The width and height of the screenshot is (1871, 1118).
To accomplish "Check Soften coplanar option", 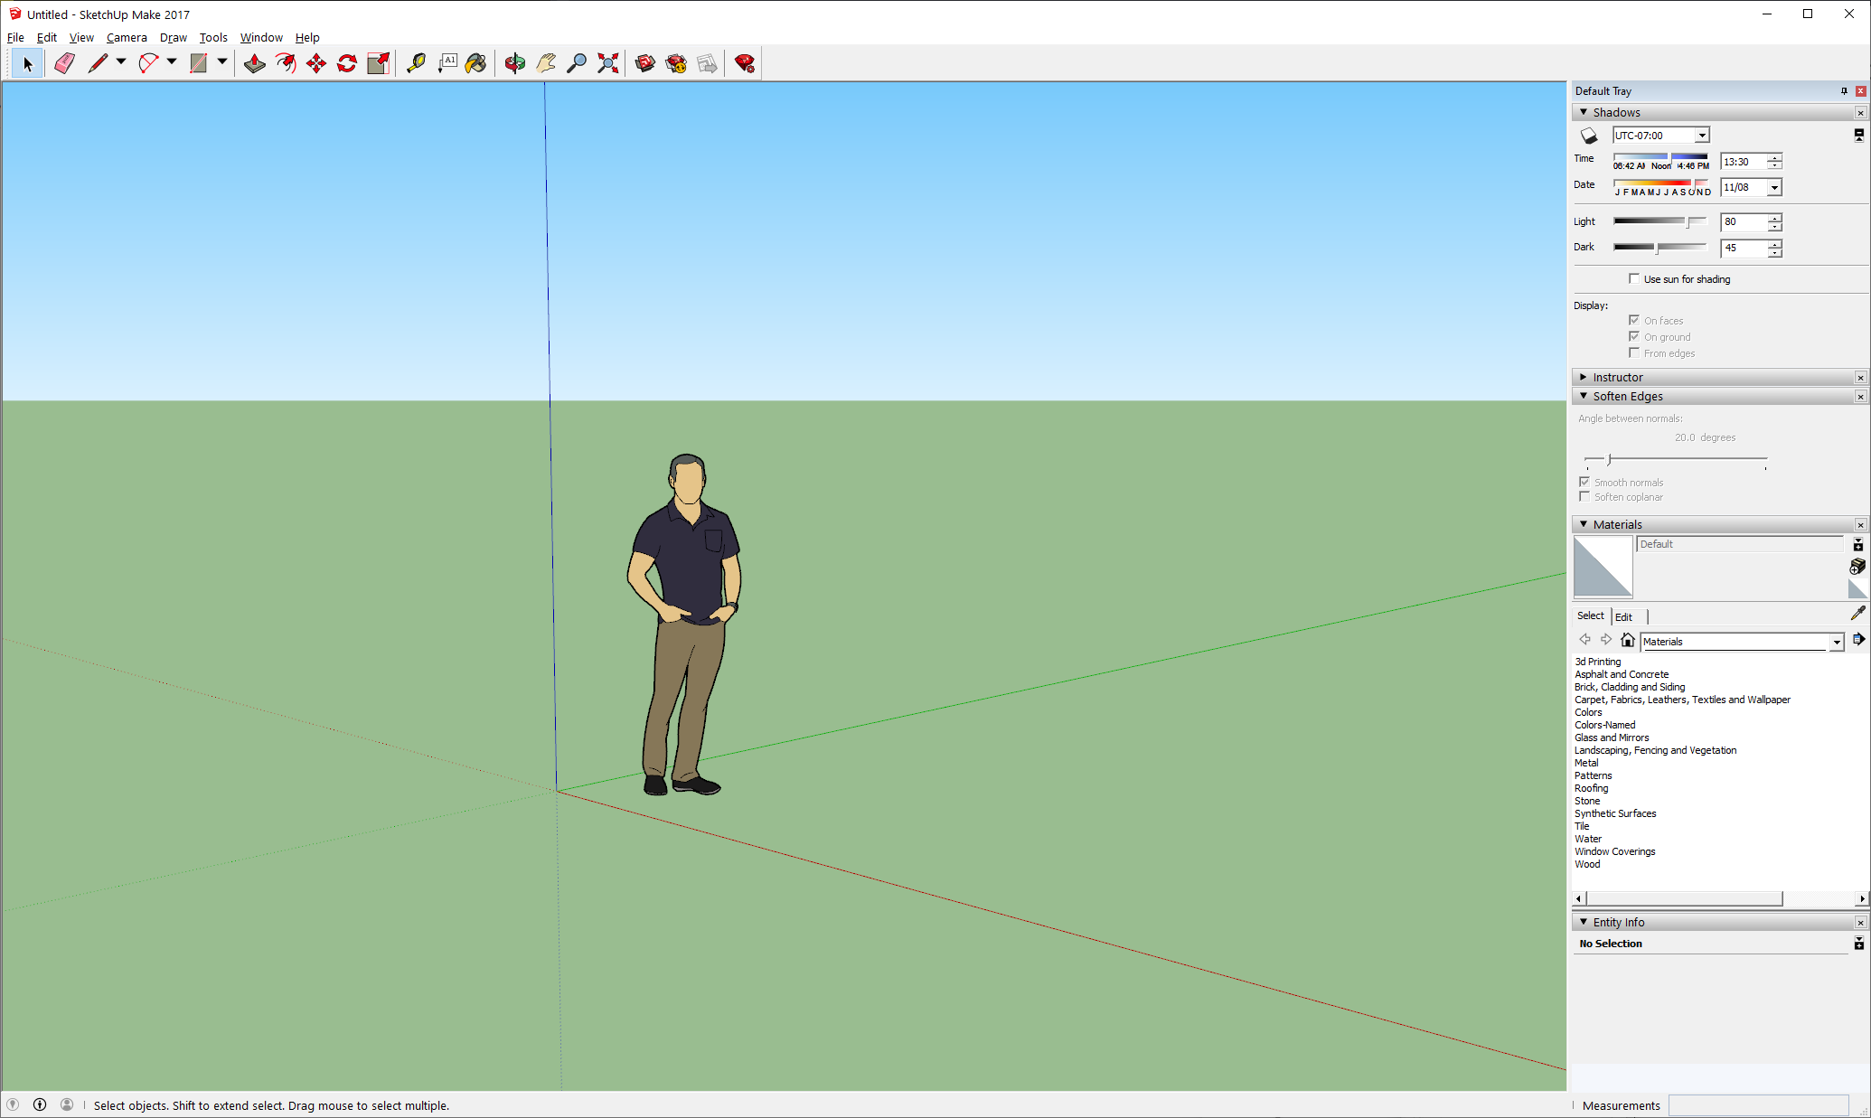I will (1584, 496).
